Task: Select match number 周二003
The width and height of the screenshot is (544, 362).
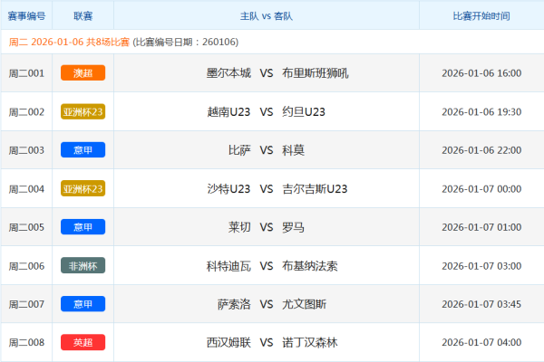Action: [x=25, y=150]
